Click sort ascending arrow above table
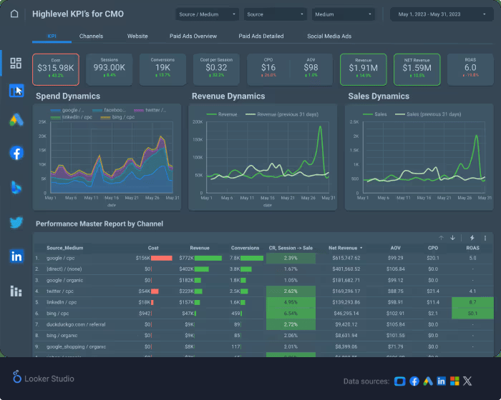501x400 pixels. (x=442, y=238)
